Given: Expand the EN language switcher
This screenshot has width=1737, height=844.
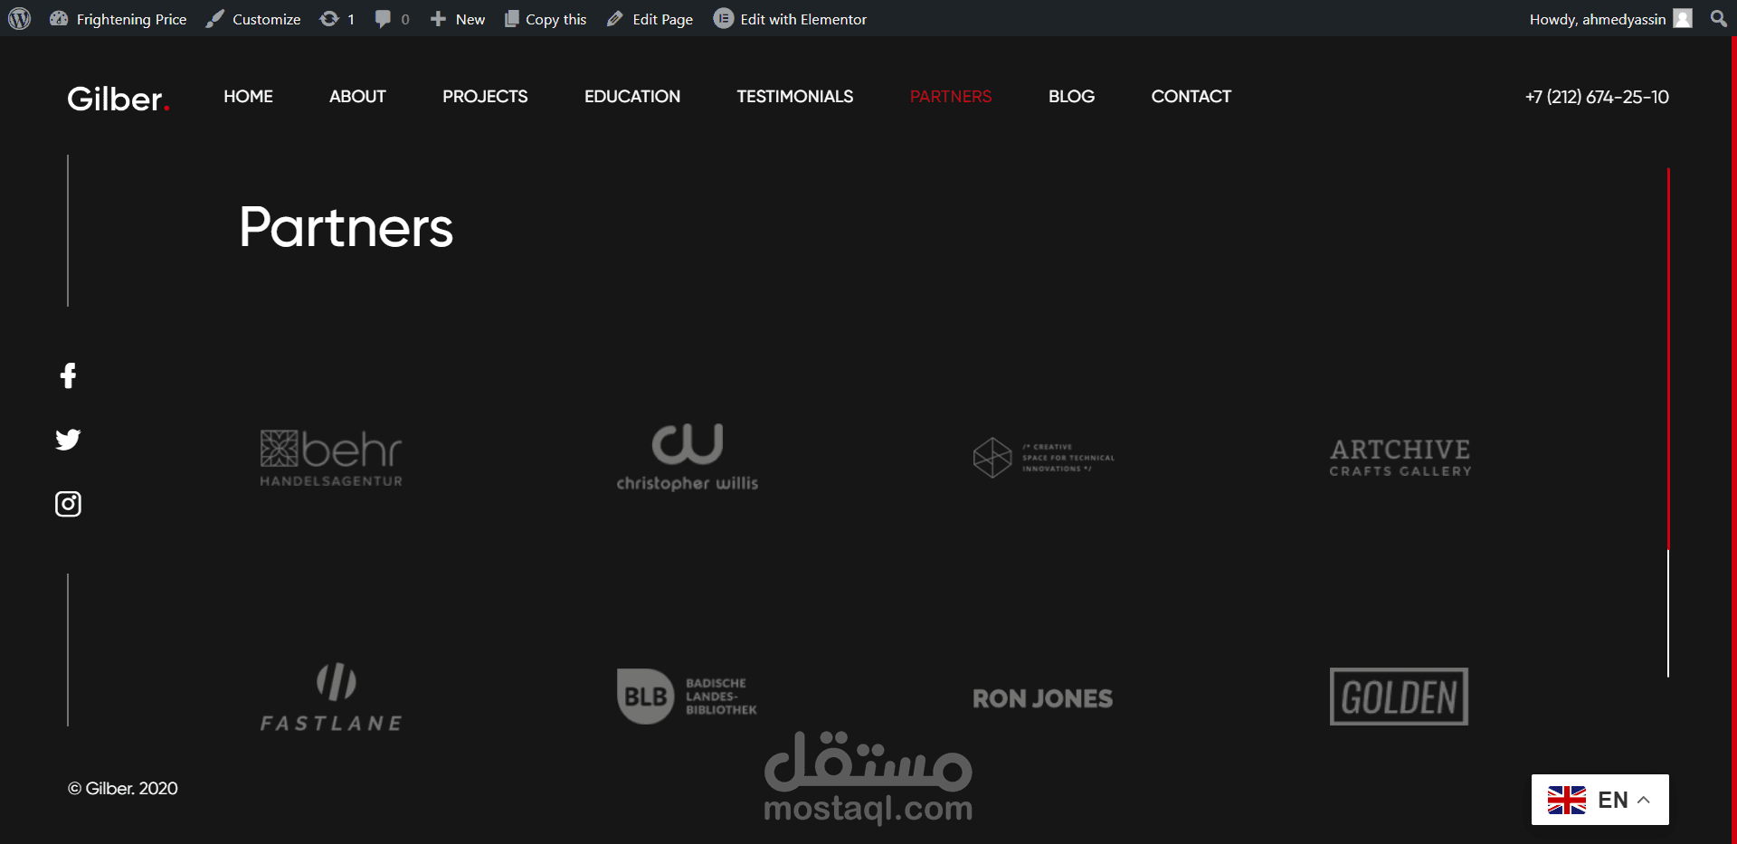Looking at the screenshot, I should 1600,800.
